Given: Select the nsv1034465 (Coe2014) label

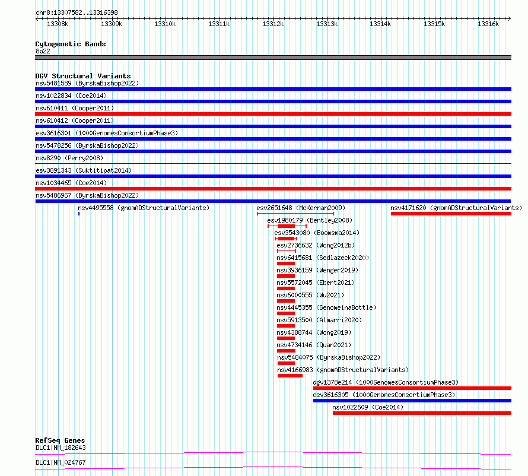Looking at the screenshot, I should pyautogui.click(x=71, y=183).
